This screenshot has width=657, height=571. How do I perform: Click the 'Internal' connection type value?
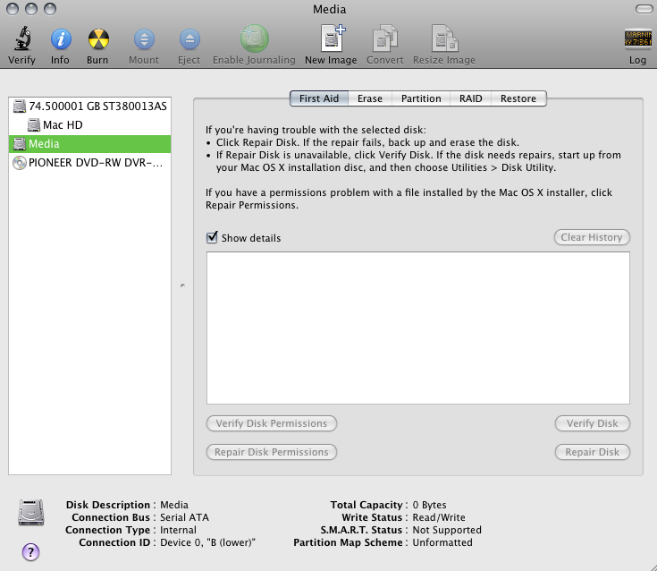pos(178,530)
